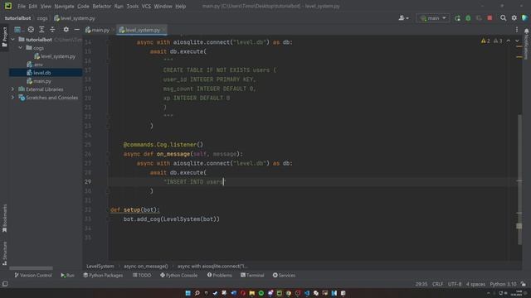Open the user account icon menu
Screen dimensions: 531x298
tap(403, 18)
